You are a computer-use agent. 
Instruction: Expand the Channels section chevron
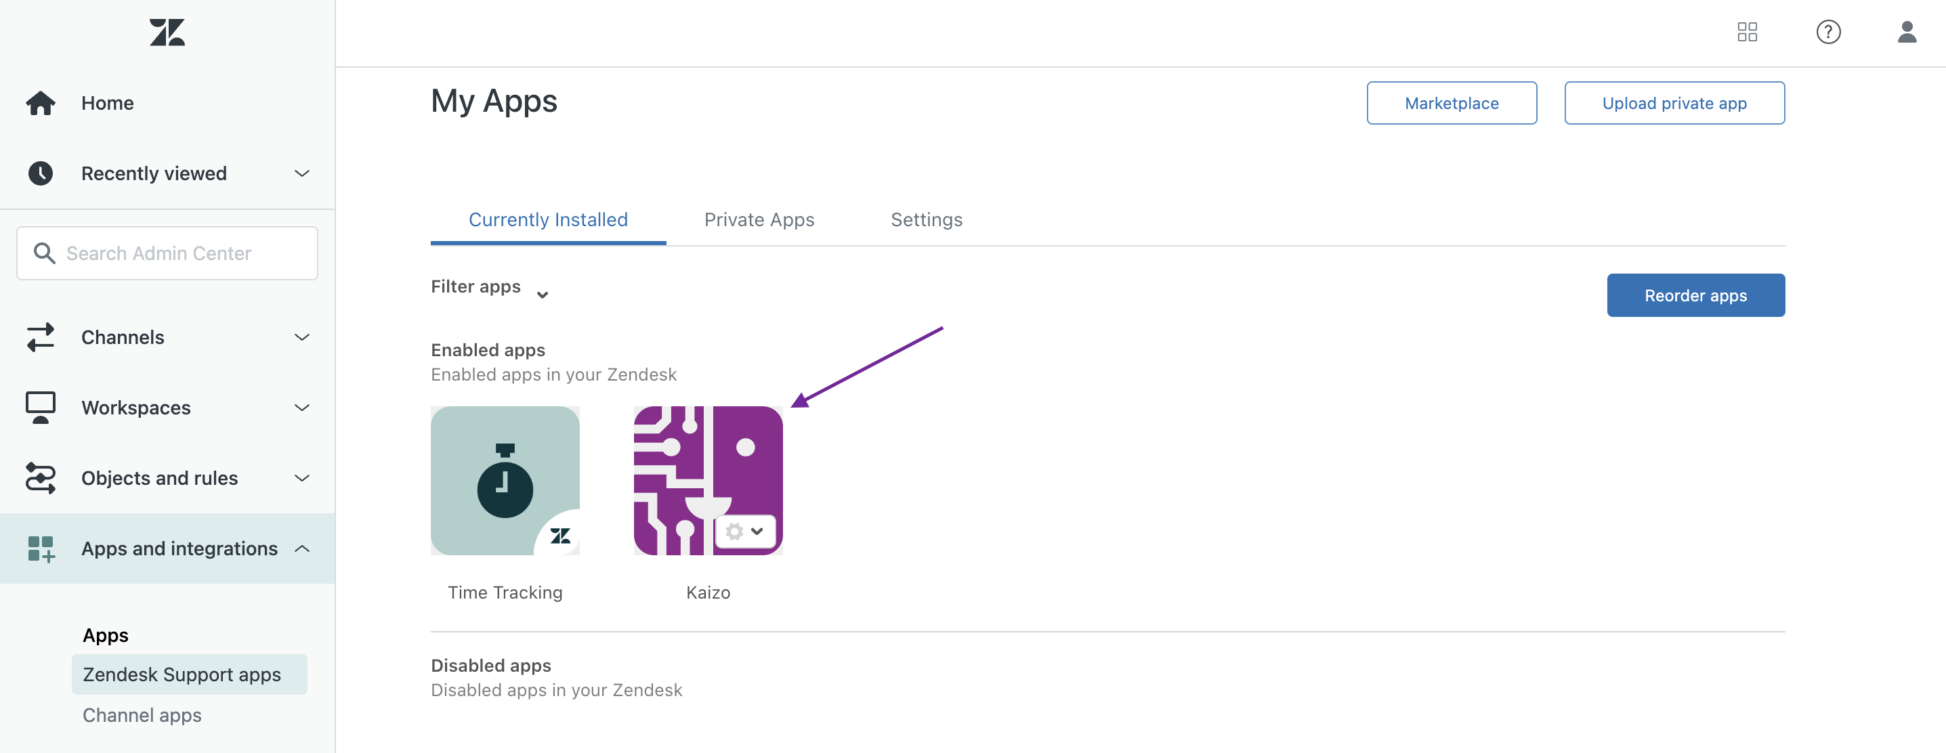(302, 338)
